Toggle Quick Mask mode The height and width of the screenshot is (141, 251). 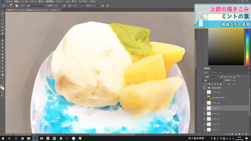pos(3,92)
